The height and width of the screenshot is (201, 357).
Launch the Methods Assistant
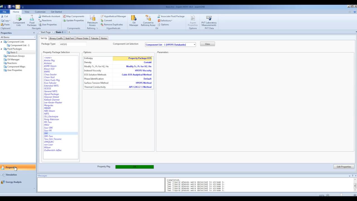49,16
